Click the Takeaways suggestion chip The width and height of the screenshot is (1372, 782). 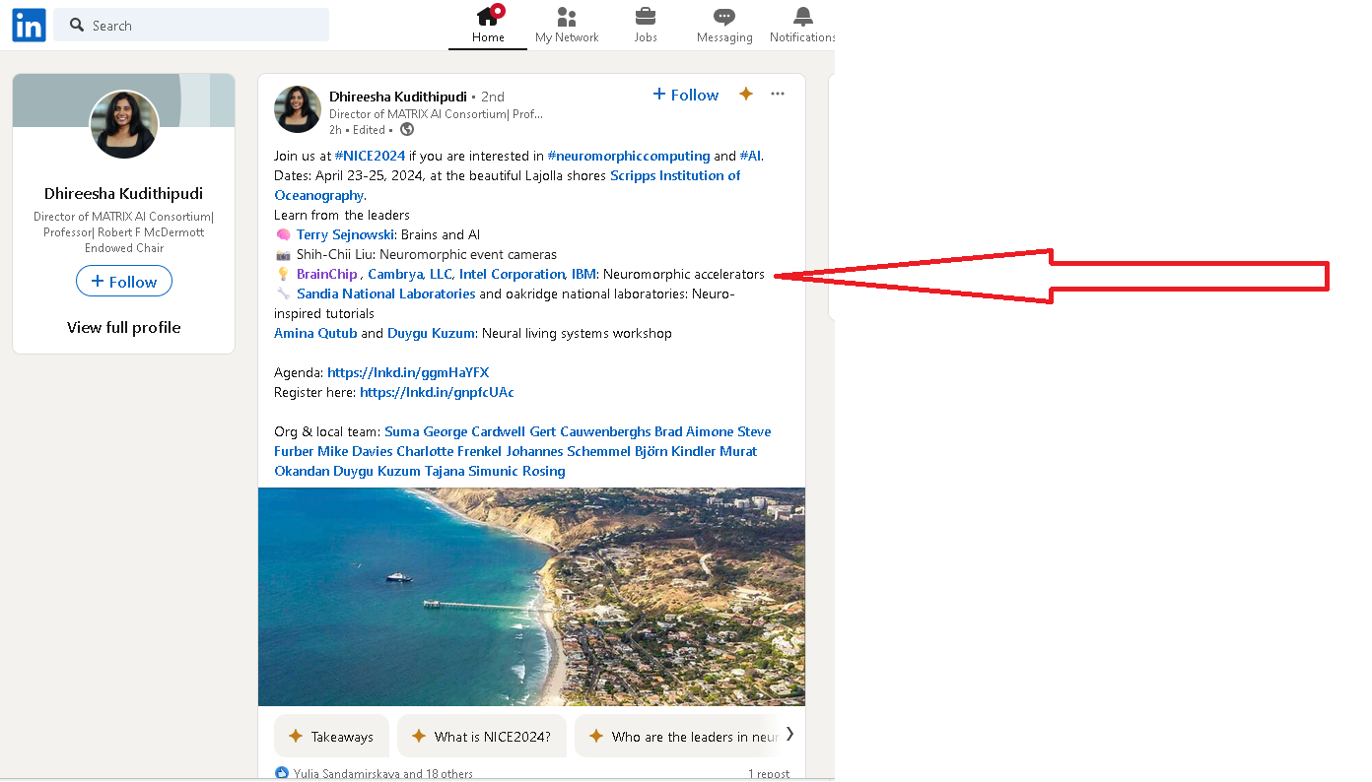(331, 737)
